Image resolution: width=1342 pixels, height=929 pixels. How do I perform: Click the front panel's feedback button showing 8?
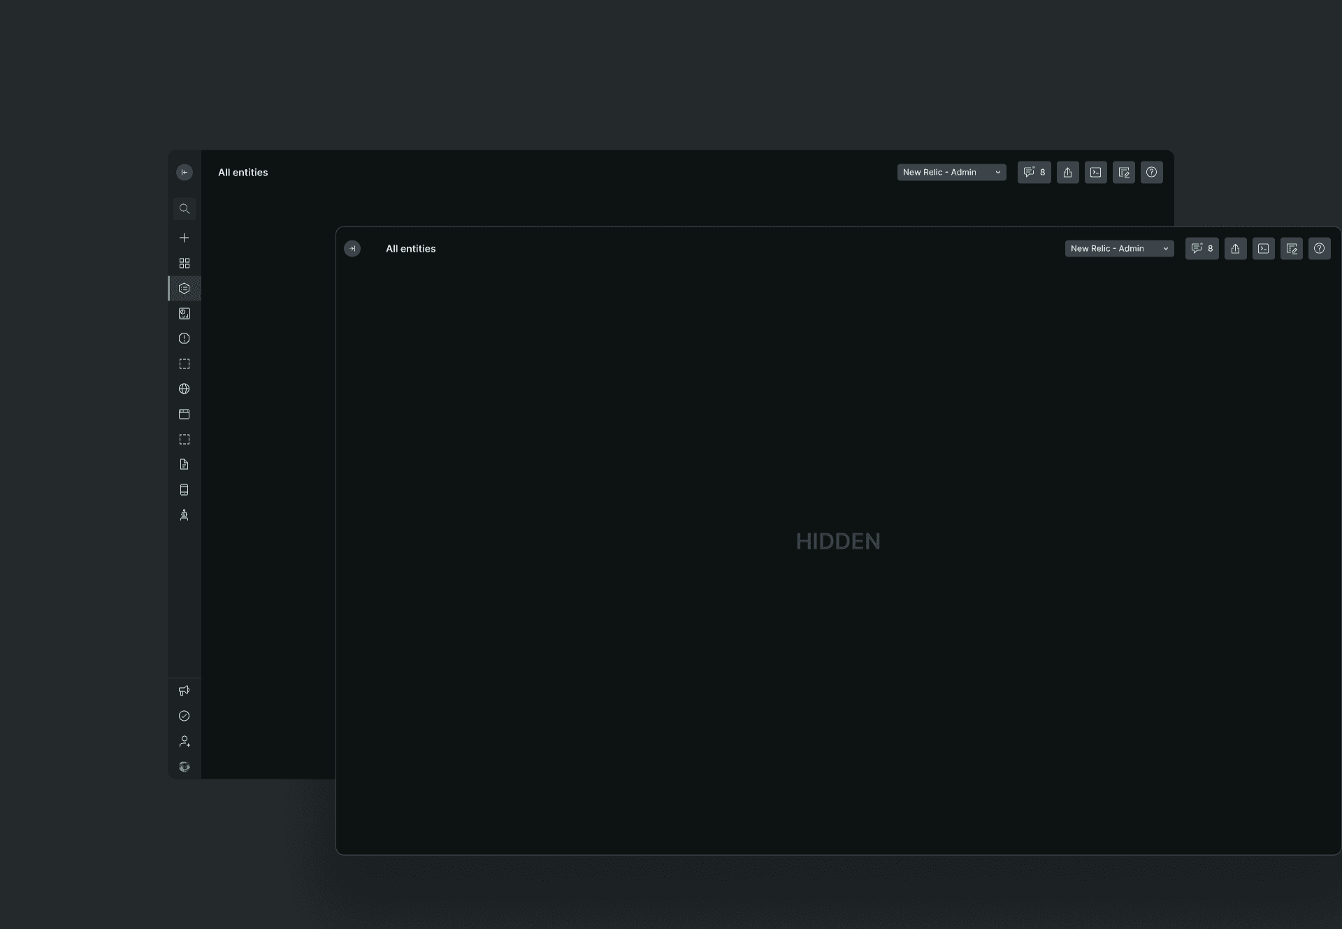click(x=1202, y=249)
